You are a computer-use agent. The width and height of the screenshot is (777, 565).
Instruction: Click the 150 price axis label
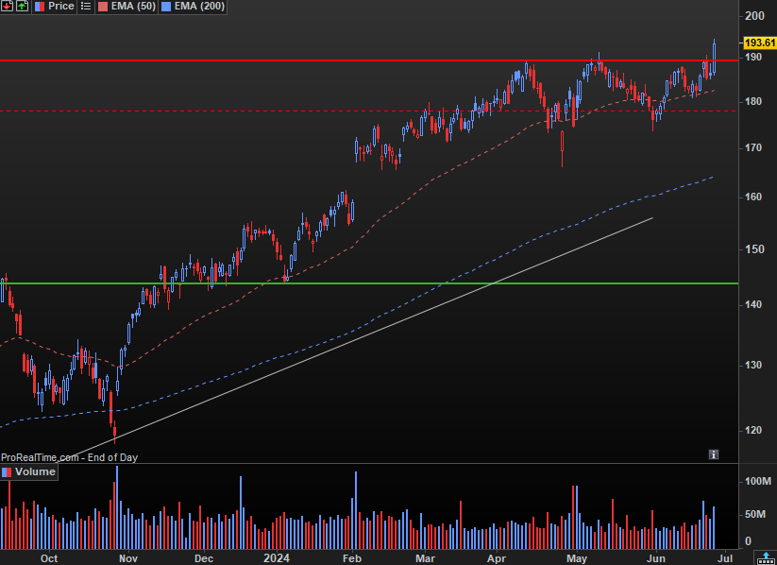coord(753,249)
